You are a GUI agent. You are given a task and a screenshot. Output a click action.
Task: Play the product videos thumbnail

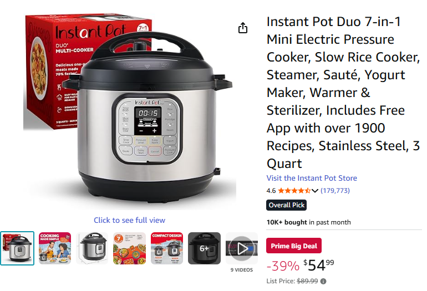[242, 248]
